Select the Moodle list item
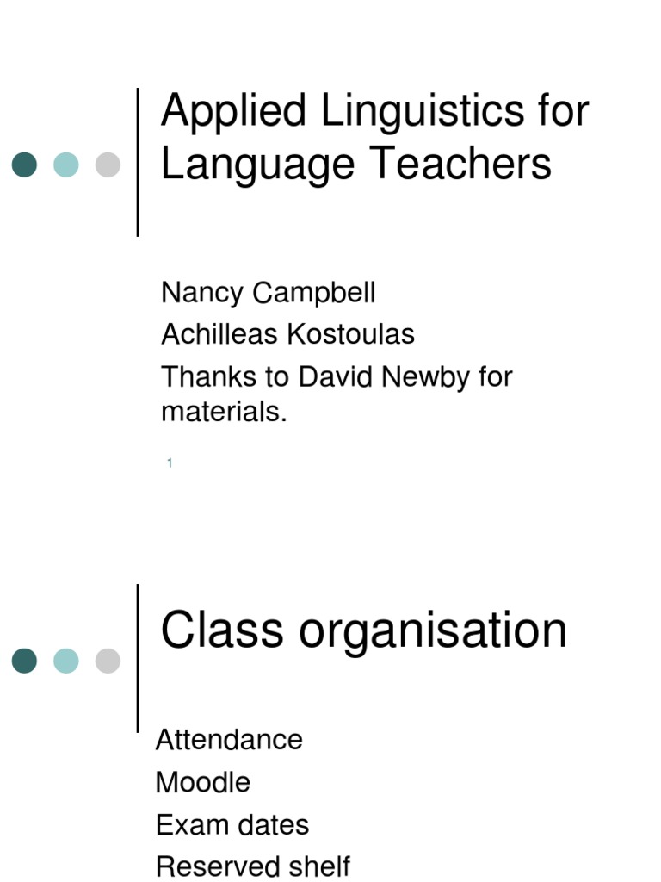Screen dimensions: 661x882 (202, 782)
